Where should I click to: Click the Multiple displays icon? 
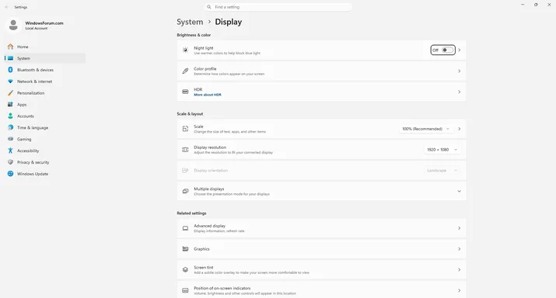(x=185, y=191)
